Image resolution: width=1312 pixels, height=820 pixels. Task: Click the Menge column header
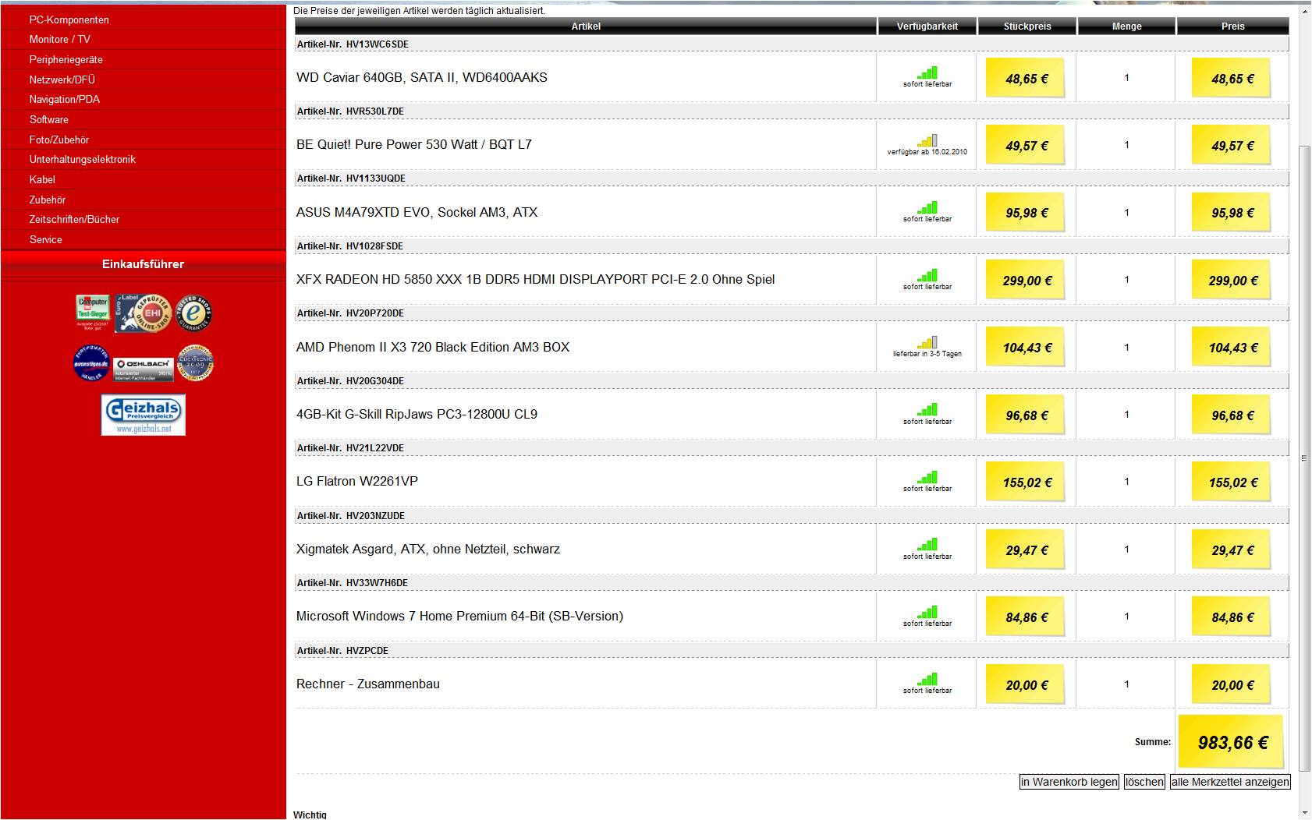[x=1126, y=27]
